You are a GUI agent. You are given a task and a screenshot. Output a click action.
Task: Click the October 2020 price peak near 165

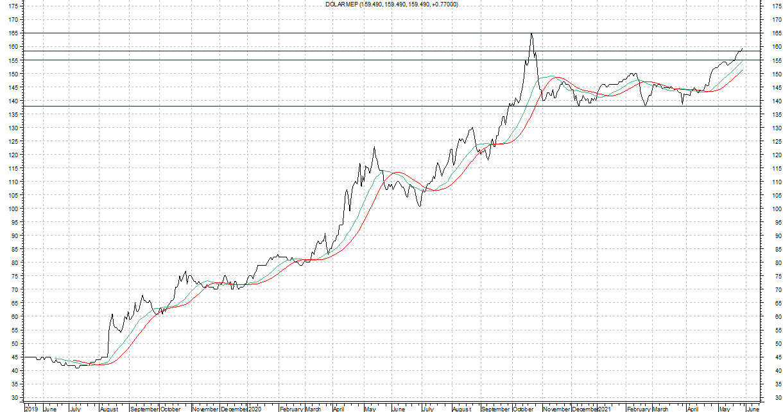(x=531, y=33)
